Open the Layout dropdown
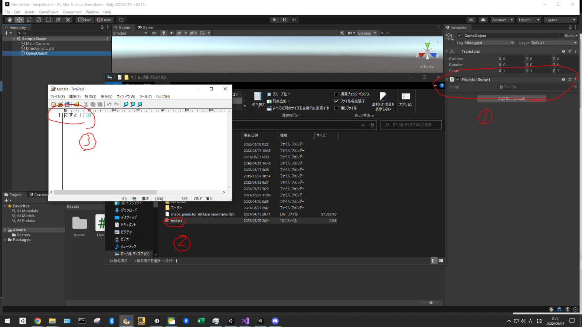Image resolution: width=582 pixels, height=327 pixels. pyautogui.click(x=560, y=20)
